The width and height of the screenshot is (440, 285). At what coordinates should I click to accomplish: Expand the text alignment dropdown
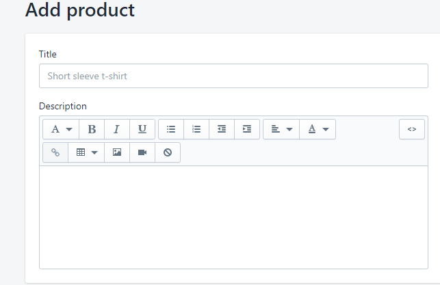click(x=281, y=129)
